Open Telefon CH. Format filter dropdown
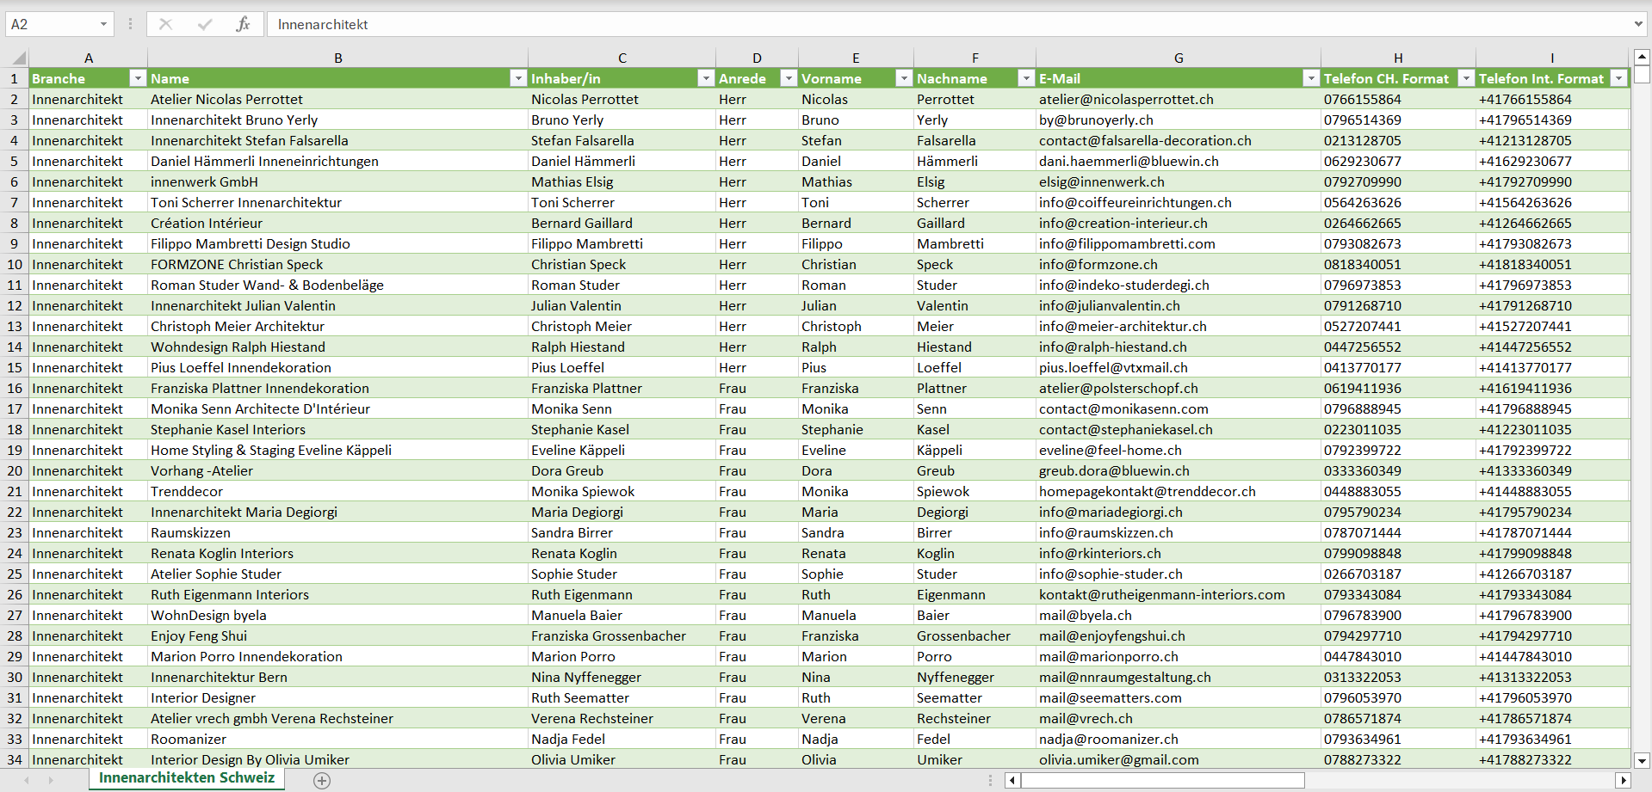Image resolution: width=1652 pixels, height=792 pixels. pyautogui.click(x=1466, y=78)
